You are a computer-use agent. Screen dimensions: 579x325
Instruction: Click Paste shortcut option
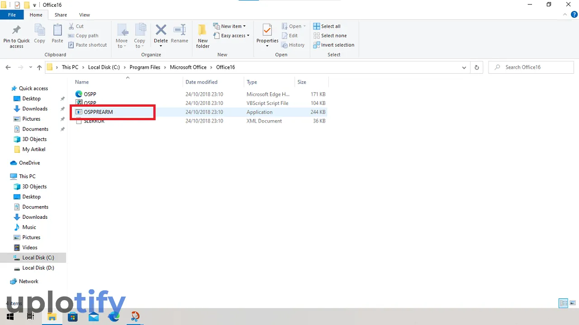(x=88, y=45)
